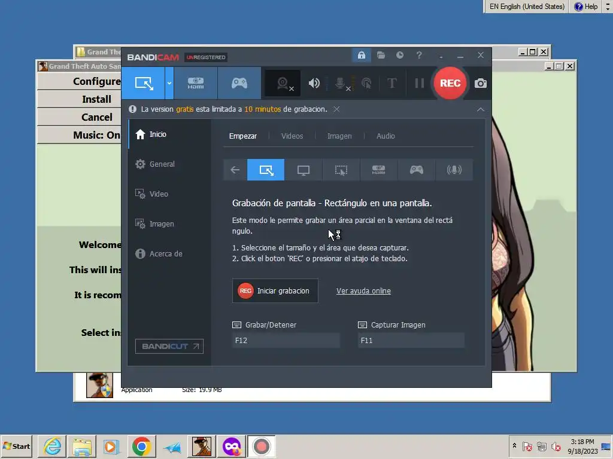The width and height of the screenshot is (613, 459).
Task: Click the Grabar/Detener F12 hotkey field
Action: pos(286,340)
